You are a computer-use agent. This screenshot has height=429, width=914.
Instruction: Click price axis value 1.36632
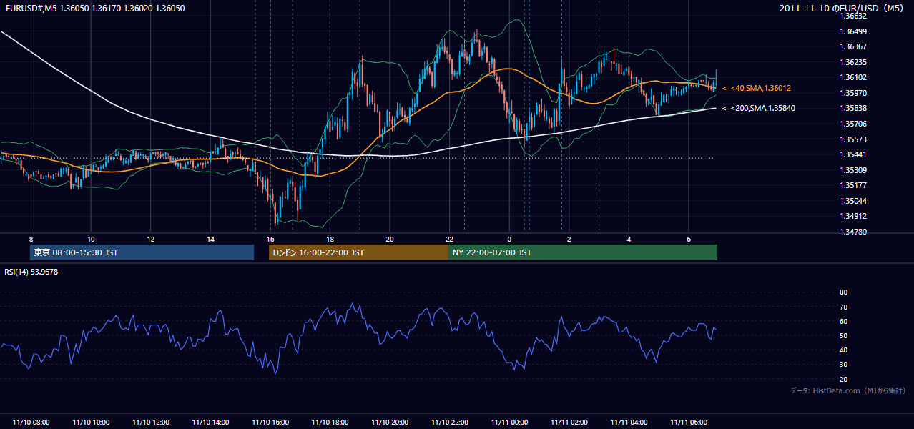tap(854, 16)
